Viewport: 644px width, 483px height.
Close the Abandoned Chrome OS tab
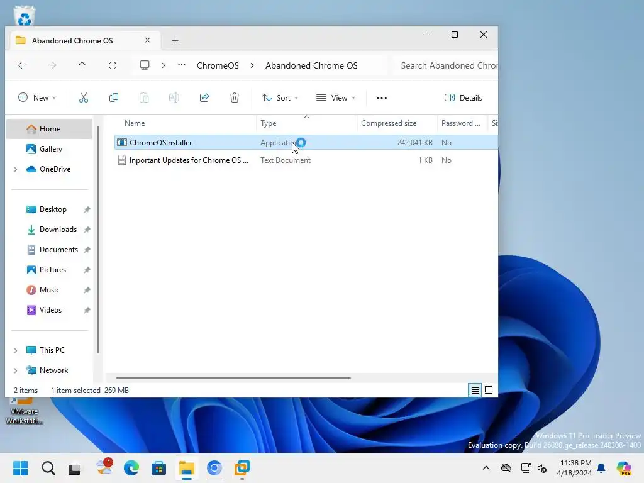147,40
